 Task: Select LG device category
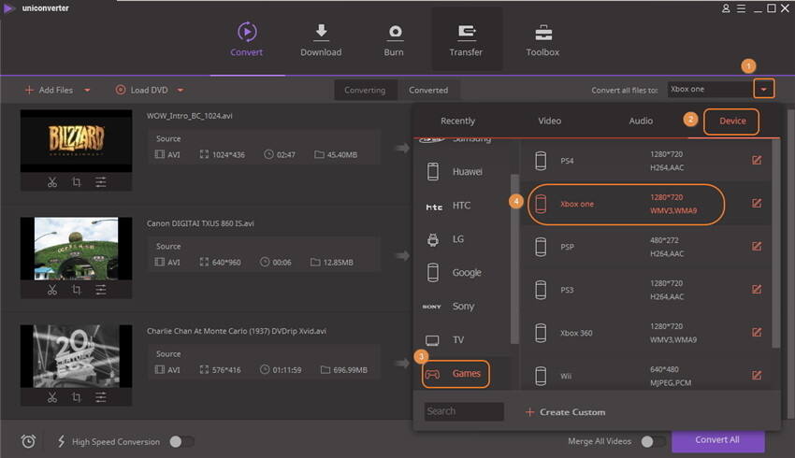tap(462, 239)
